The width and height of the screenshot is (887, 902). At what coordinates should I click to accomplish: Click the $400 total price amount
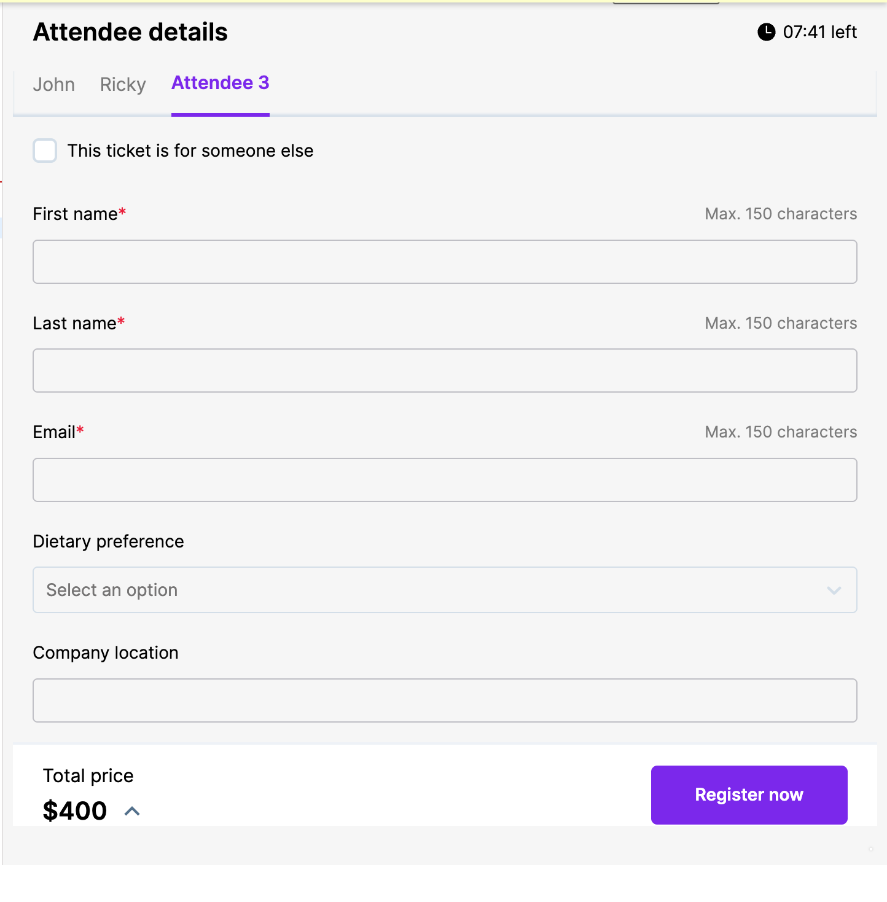pyautogui.click(x=75, y=811)
